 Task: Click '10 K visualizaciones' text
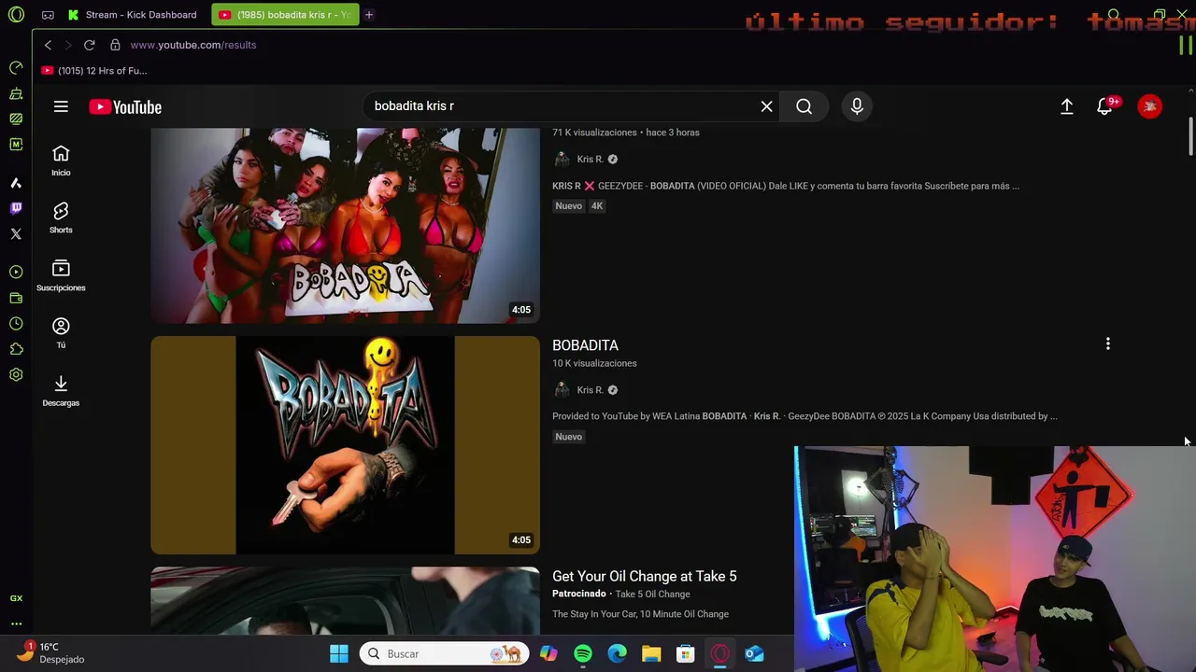coord(594,363)
